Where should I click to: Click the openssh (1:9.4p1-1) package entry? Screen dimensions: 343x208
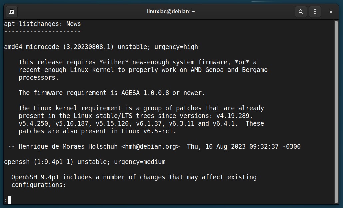39,162
